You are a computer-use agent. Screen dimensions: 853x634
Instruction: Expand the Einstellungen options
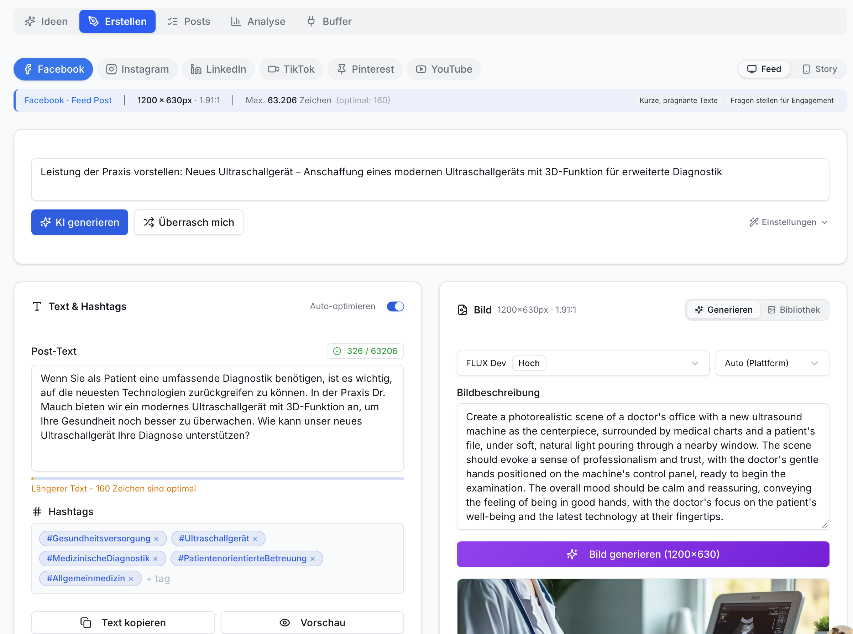tap(789, 222)
